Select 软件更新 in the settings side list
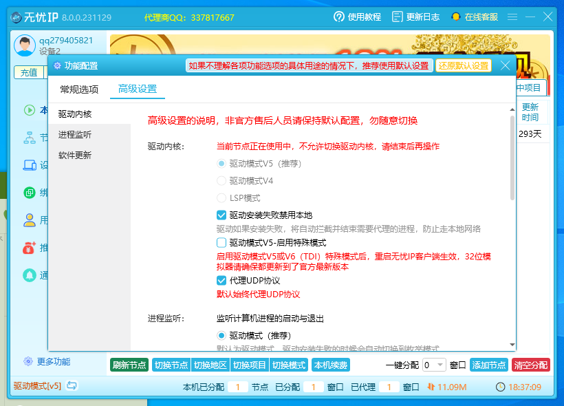 coord(89,155)
